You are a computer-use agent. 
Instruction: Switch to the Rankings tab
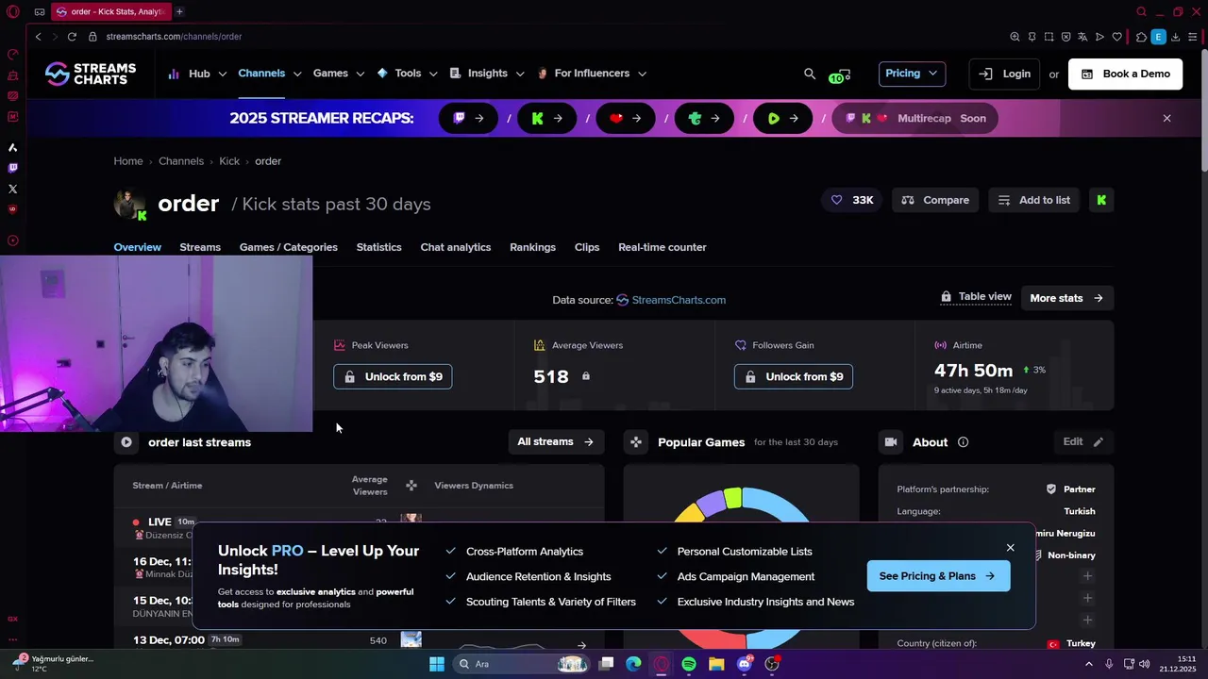pos(532,247)
